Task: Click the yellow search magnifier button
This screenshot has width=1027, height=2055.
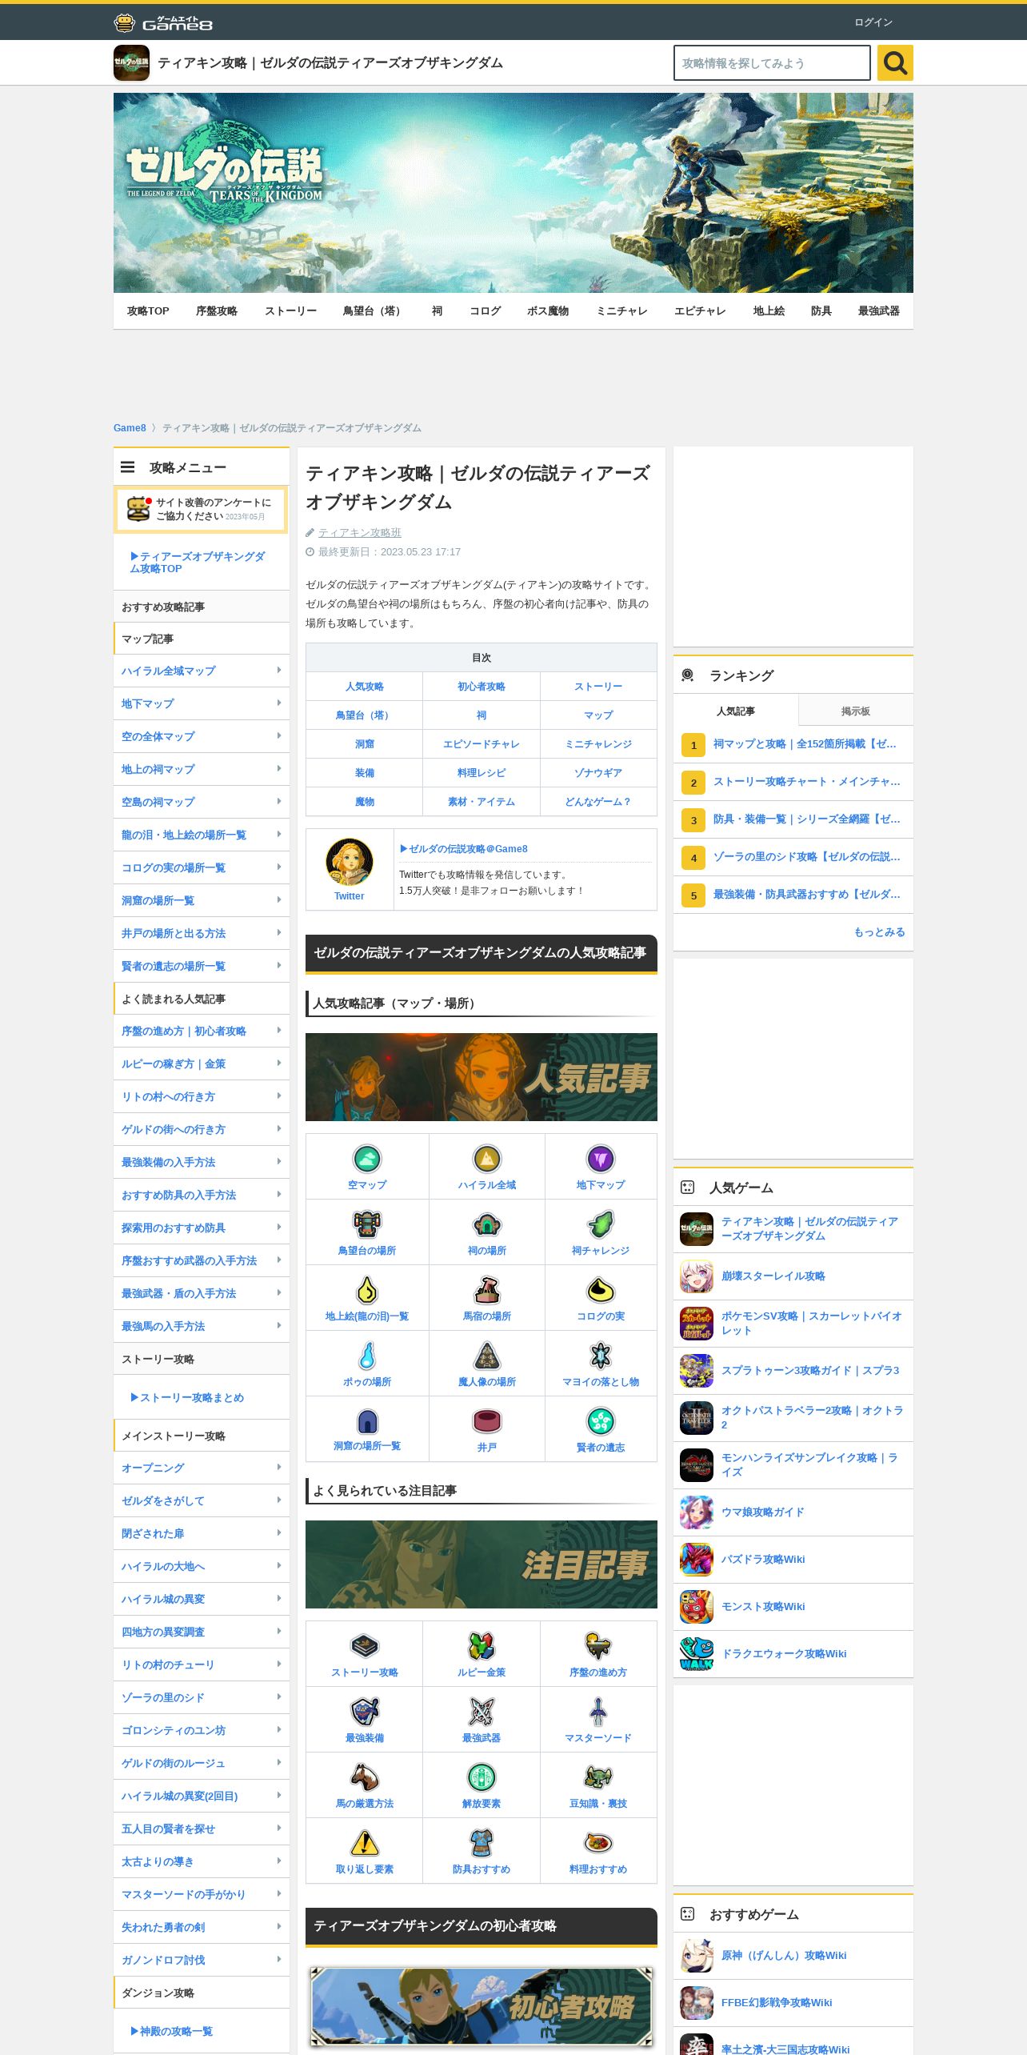Action: (x=895, y=62)
